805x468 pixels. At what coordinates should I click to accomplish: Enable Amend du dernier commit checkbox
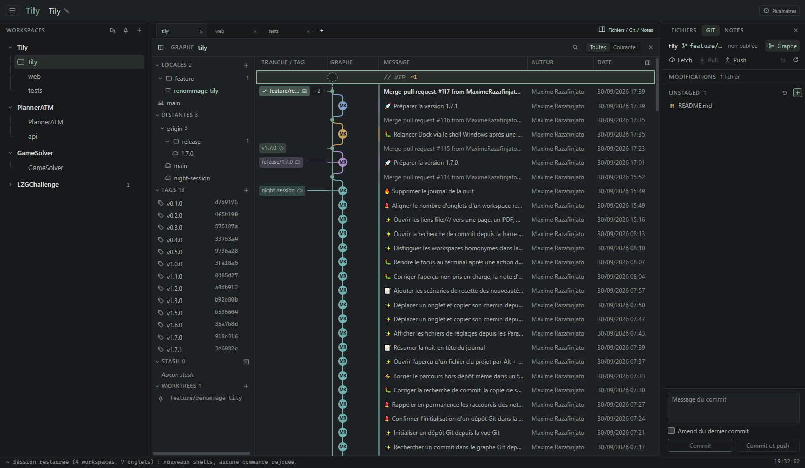(672, 431)
